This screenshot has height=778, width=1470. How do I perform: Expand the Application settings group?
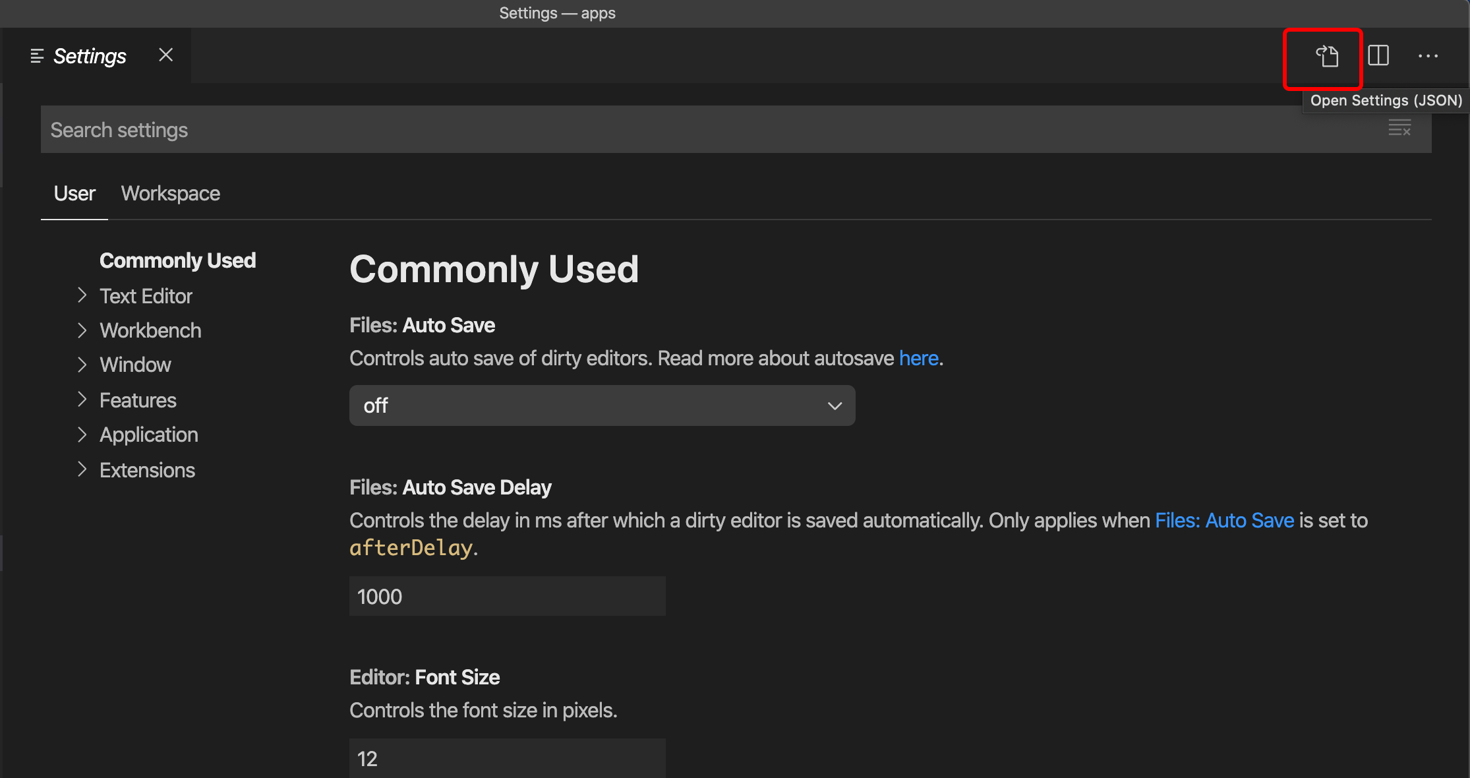coord(148,434)
